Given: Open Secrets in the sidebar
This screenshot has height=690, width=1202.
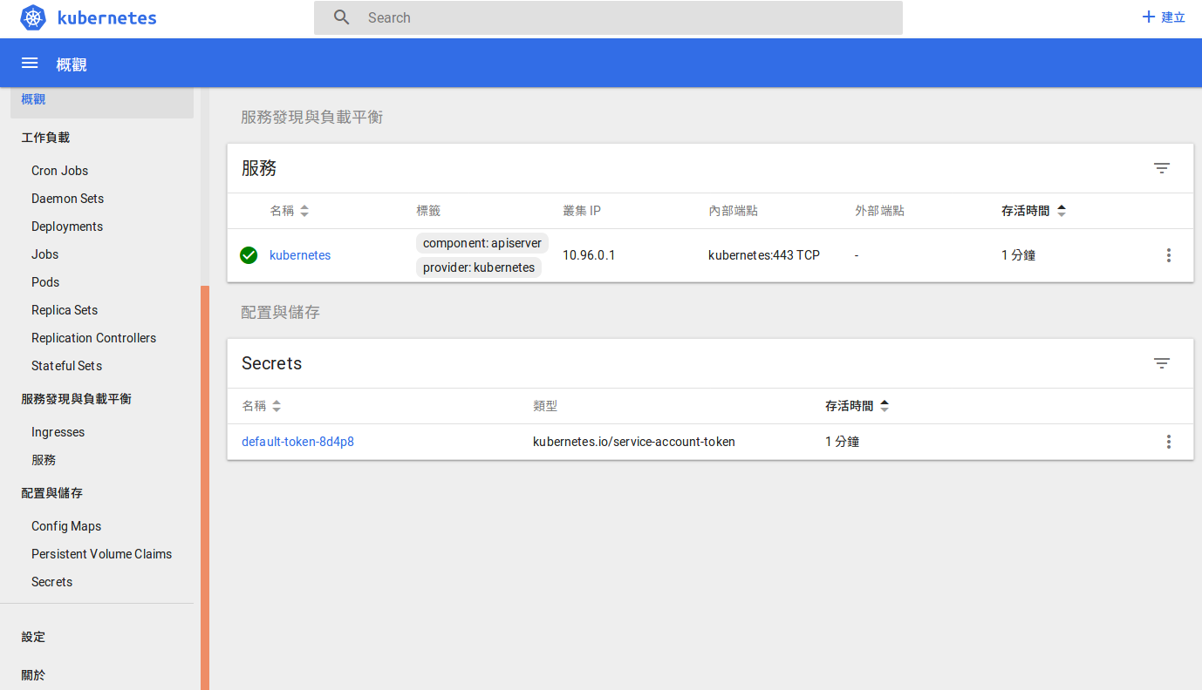Looking at the screenshot, I should tap(51, 582).
